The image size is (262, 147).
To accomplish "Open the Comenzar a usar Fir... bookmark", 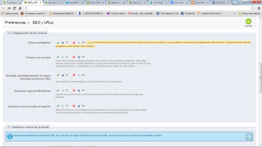I will click(x=33, y=13).
